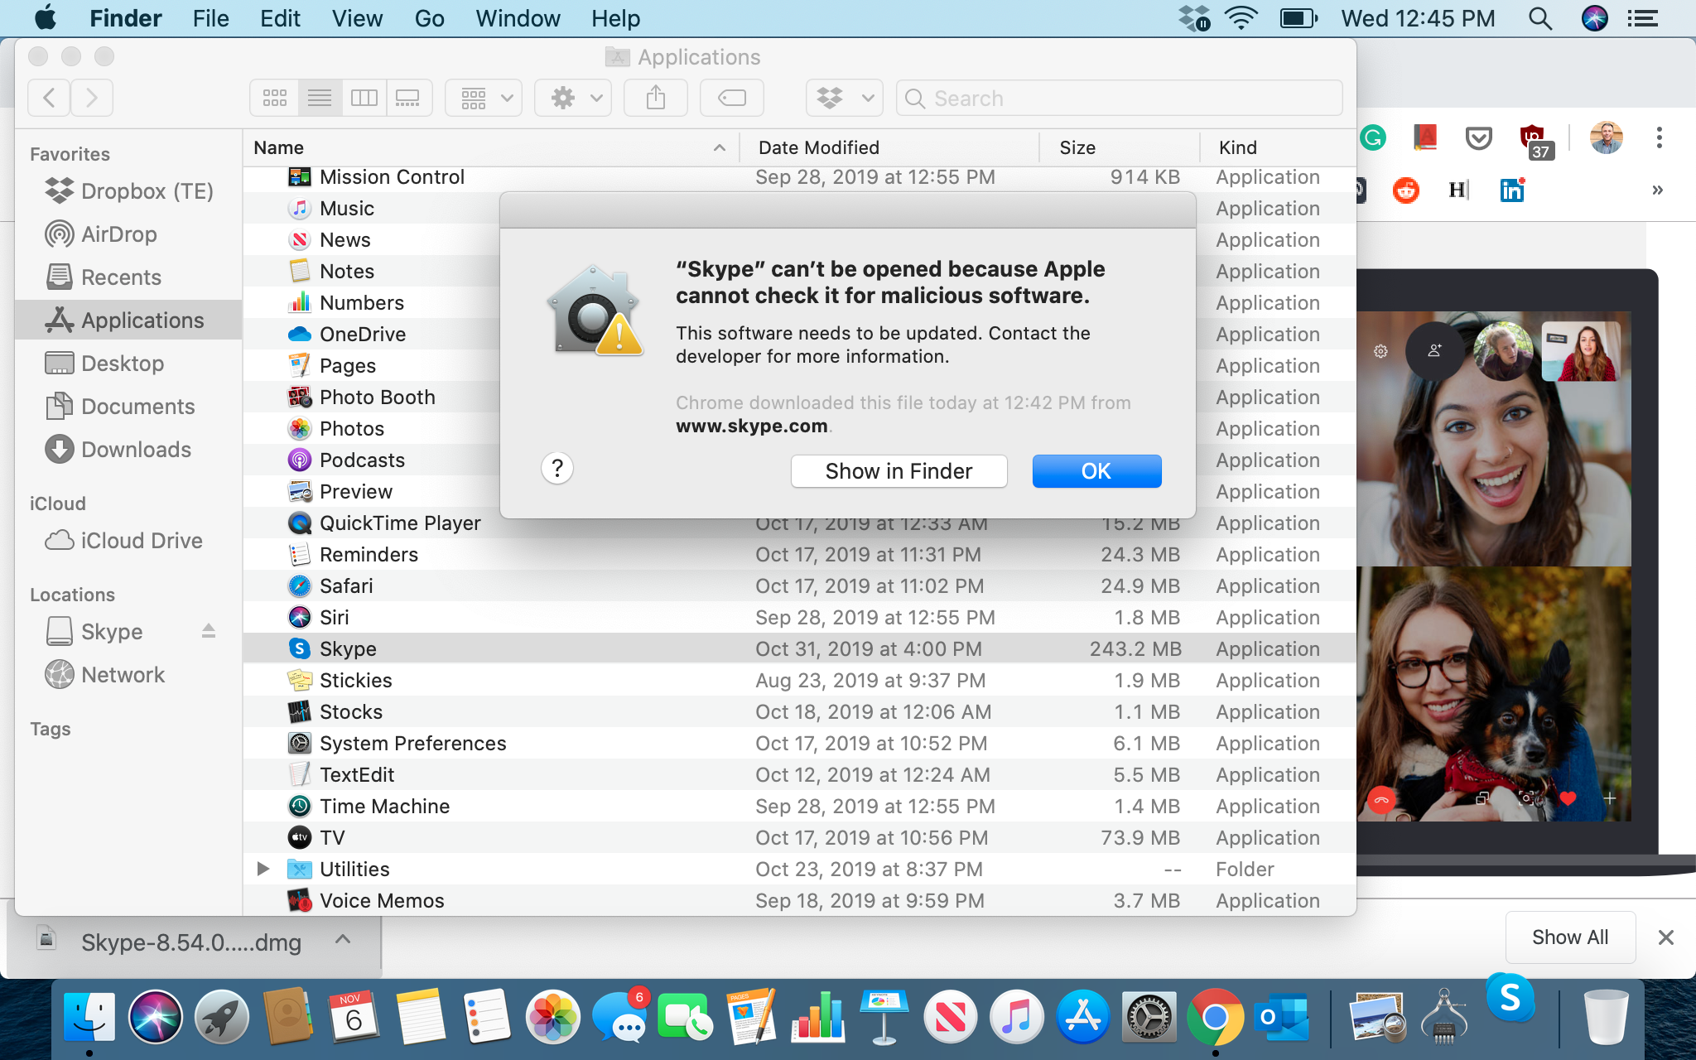This screenshot has height=1060, width=1696.
Task: Open Launchpad from the Dock
Action: coord(221,1017)
